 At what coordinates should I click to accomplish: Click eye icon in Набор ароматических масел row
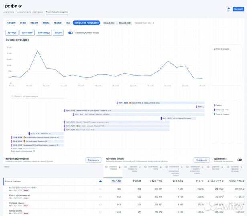point(100,189)
